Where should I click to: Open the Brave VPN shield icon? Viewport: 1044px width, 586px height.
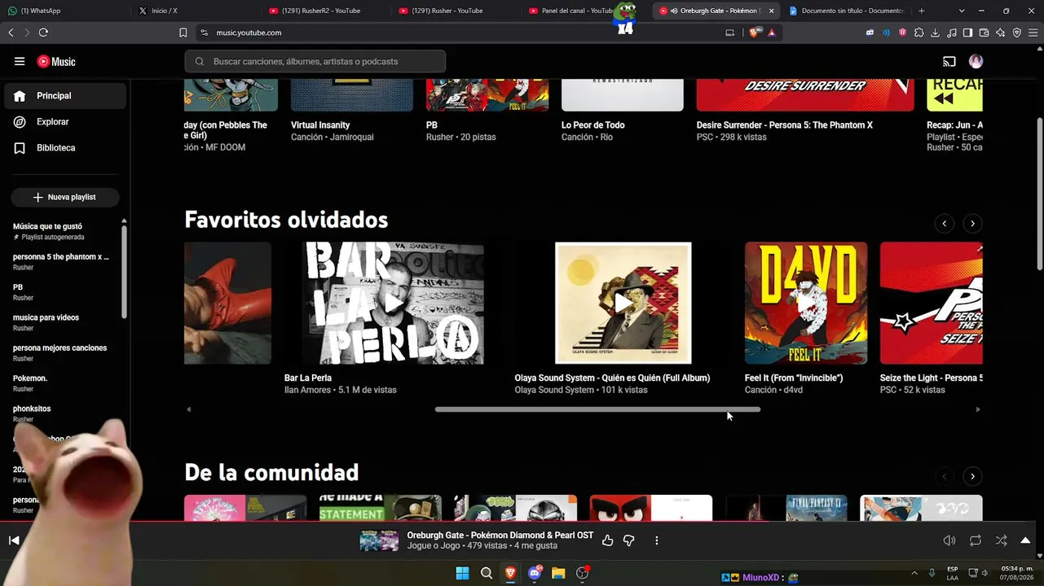pos(1016,33)
